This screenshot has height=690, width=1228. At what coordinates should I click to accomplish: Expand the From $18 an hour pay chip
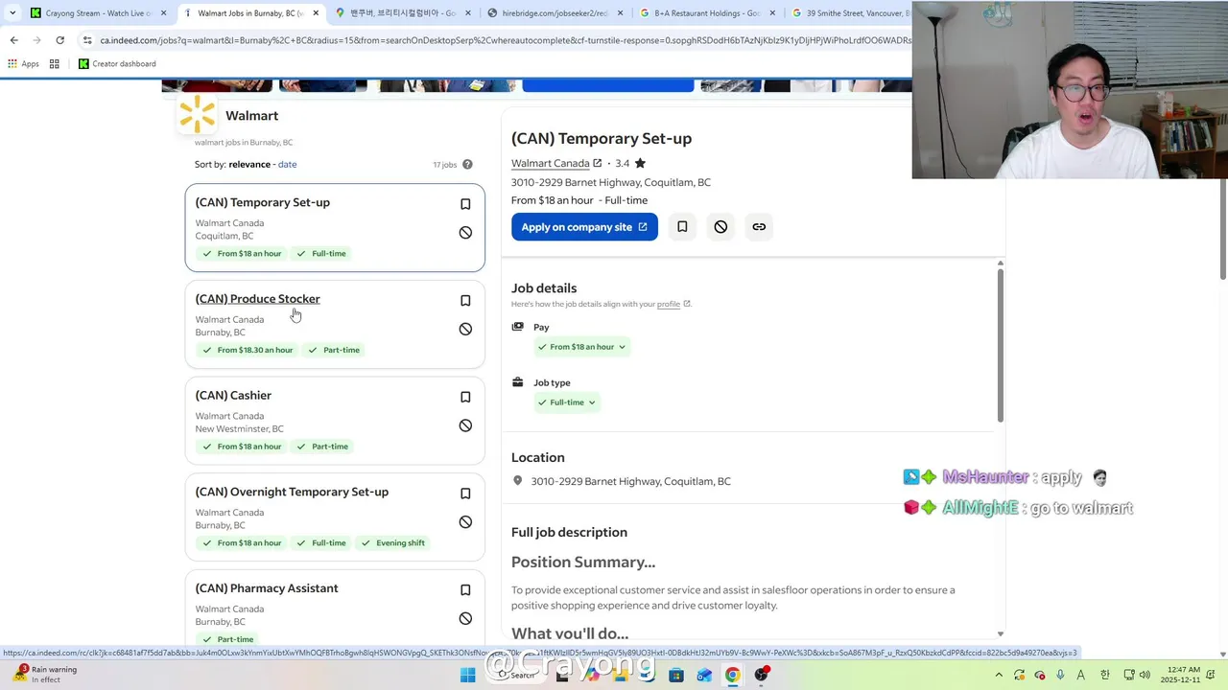point(581,347)
